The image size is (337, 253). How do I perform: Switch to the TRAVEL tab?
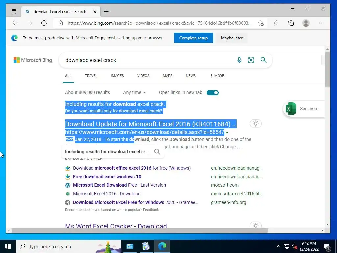click(x=91, y=76)
